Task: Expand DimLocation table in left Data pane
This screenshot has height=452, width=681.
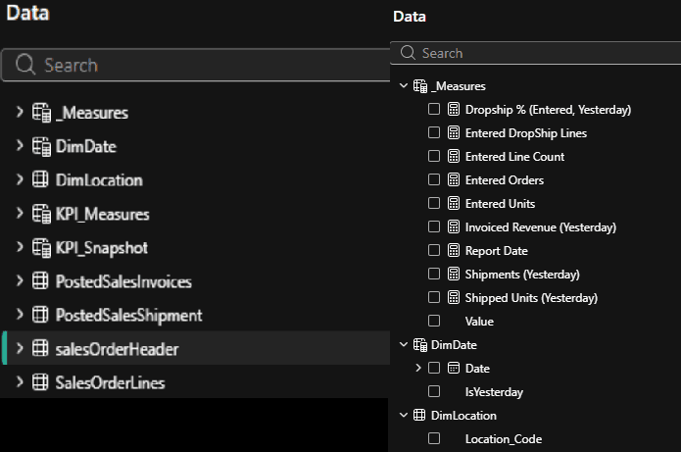Action: point(20,179)
